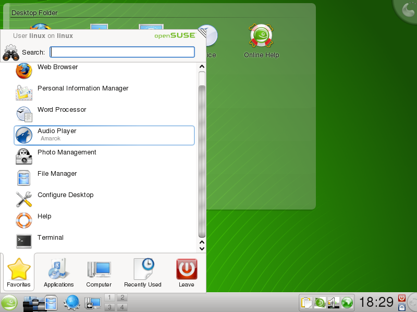417x312 pixels.
Task: Switch to virtual desktop 2
Action: [122, 297]
